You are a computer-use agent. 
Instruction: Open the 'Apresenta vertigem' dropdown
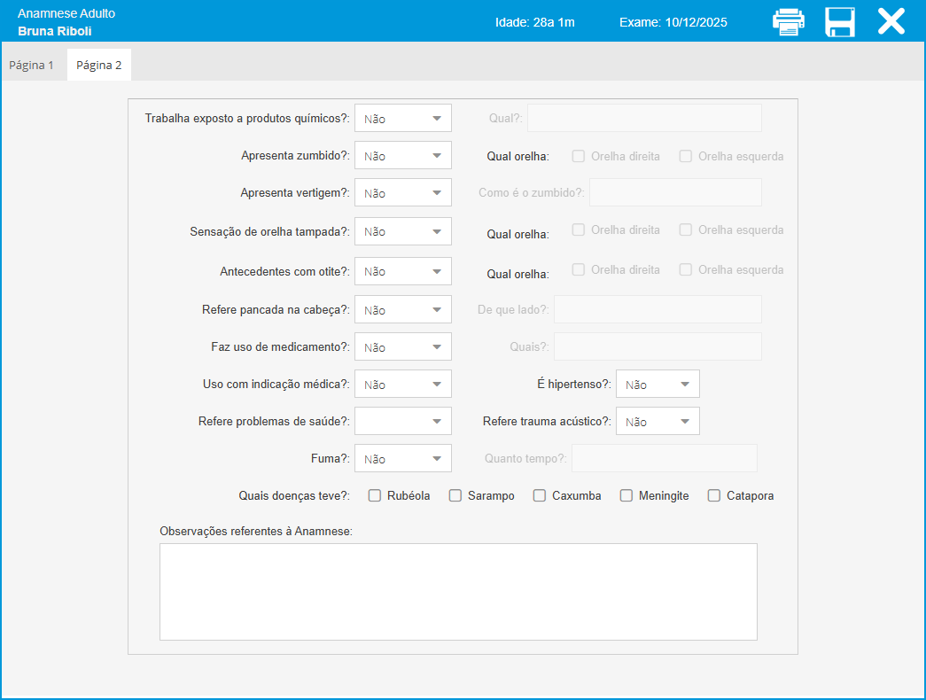[403, 193]
